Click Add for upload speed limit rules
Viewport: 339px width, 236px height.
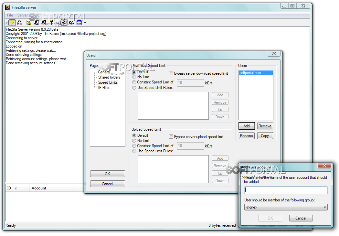(220, 158)
